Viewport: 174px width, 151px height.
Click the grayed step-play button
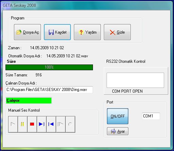click(61, 124)
